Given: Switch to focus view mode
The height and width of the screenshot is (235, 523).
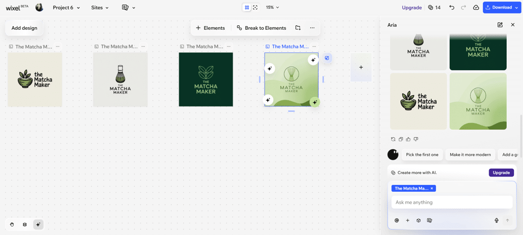Looking at the screenshot, I should click(x=255, y=8).
